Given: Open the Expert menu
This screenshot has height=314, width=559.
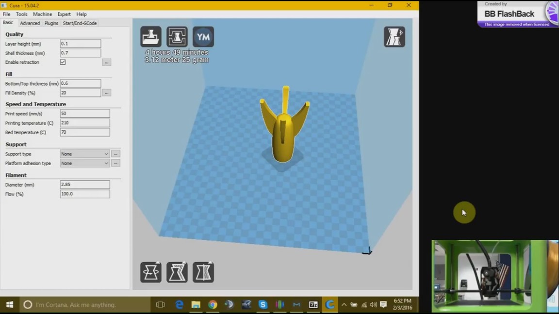Looking at the screenshot, I should pos(64,14).
